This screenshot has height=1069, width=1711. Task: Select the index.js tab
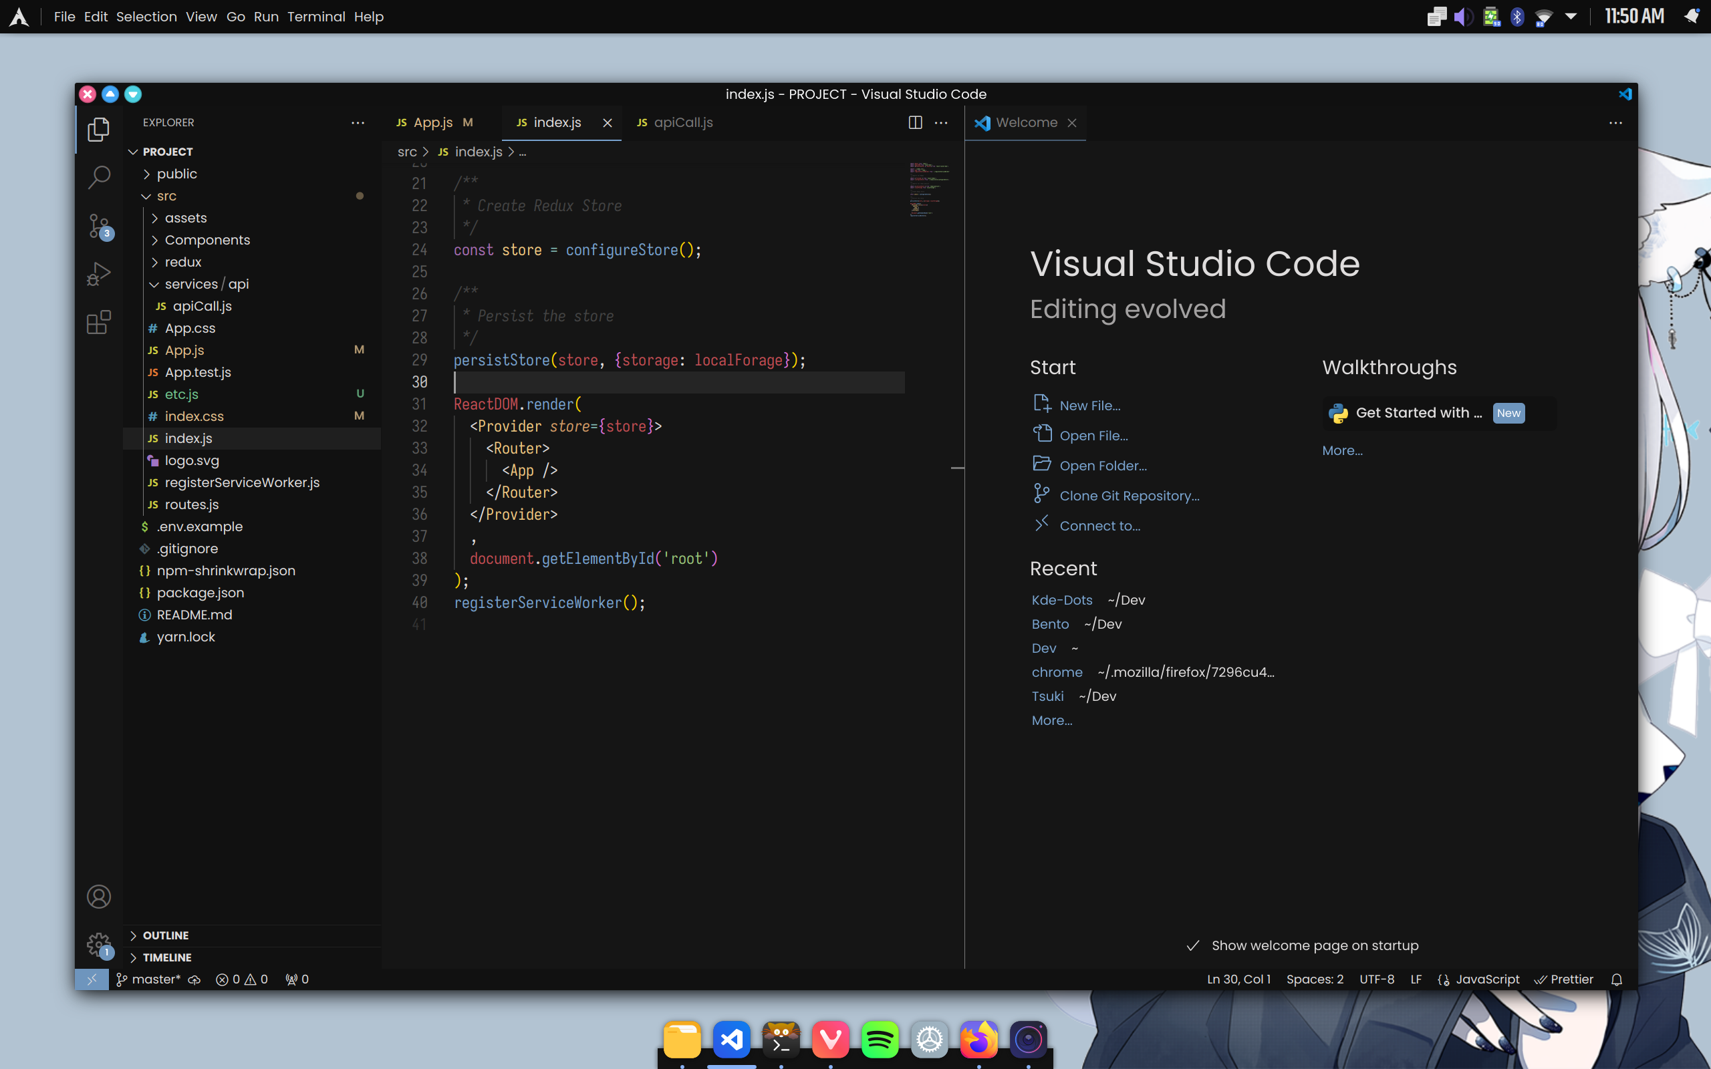(558, 122)
